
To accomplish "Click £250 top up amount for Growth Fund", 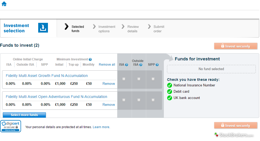I will coord(74,84).
